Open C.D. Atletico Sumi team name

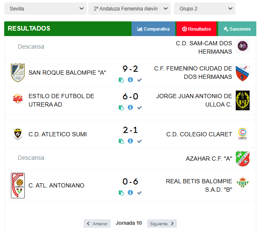click(58, 134)
